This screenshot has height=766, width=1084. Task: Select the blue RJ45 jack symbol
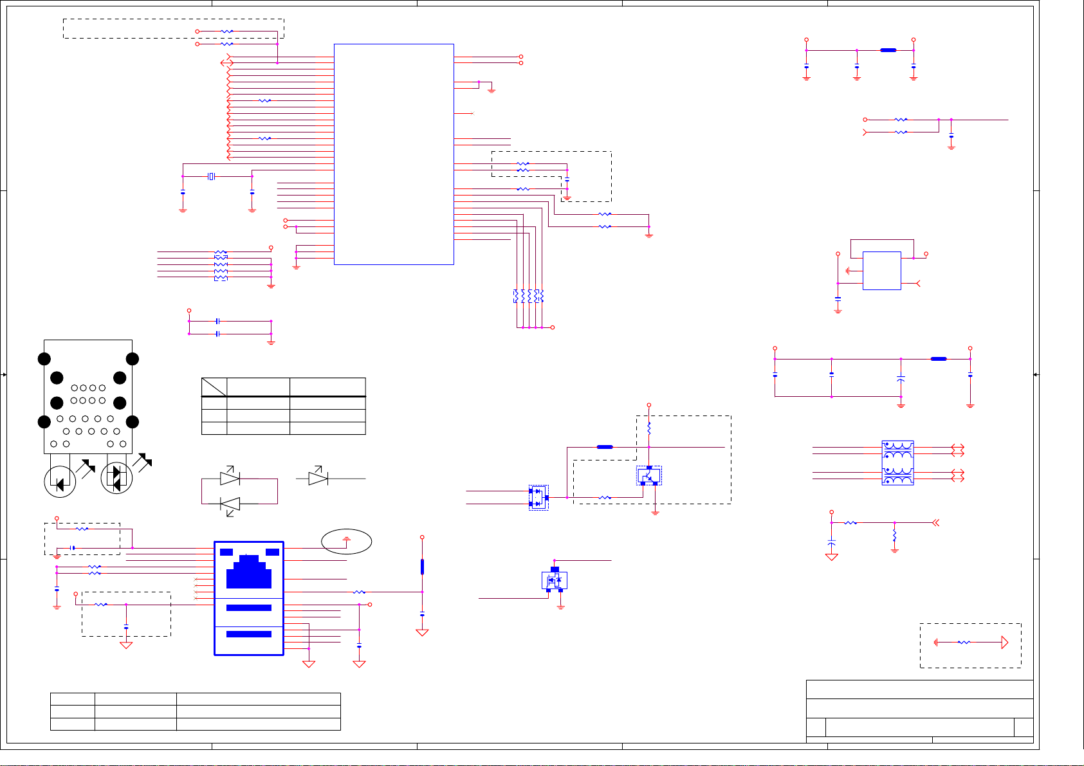(x=249, y=598)
